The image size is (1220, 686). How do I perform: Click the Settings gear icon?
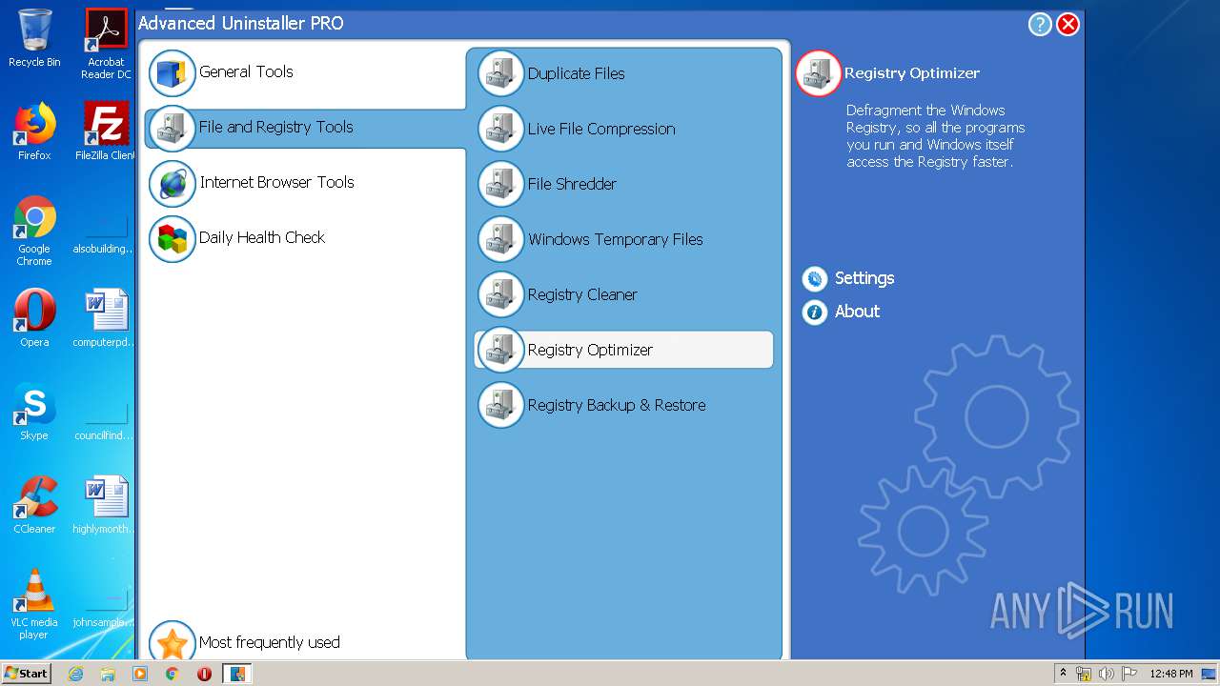(814, 278)
